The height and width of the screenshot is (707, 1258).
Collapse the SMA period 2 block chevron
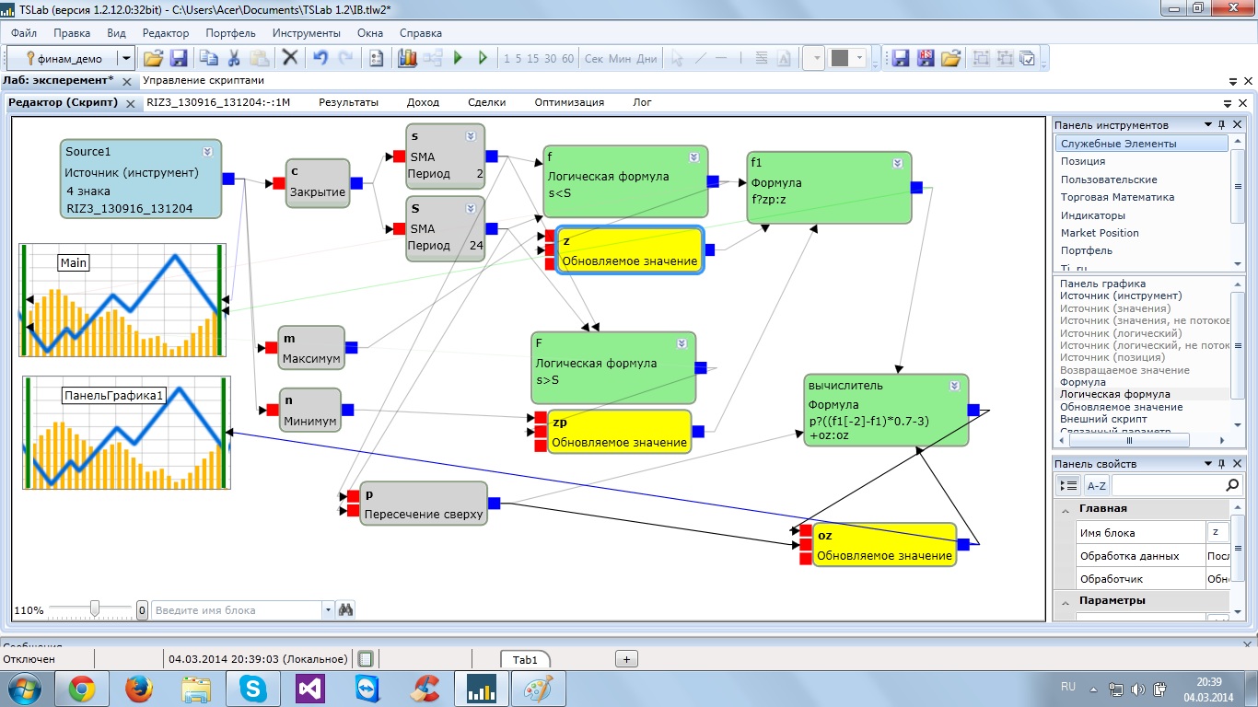(x=471, y=135)
